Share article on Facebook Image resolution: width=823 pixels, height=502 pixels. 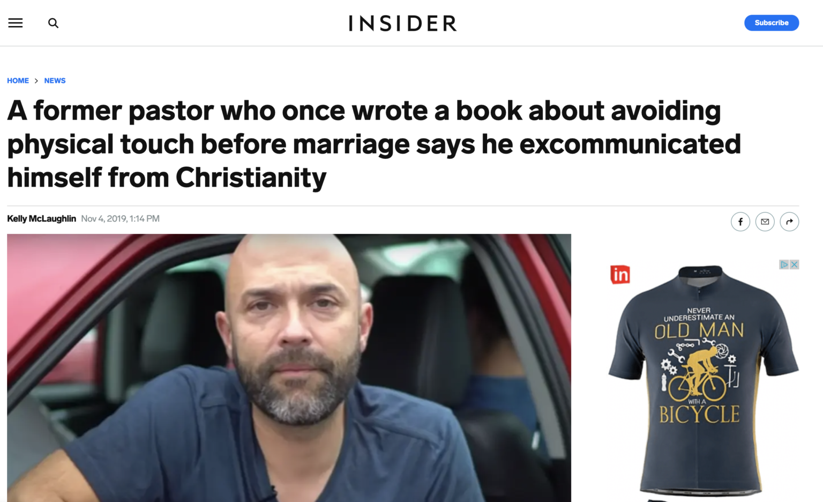tap(740, 222)
